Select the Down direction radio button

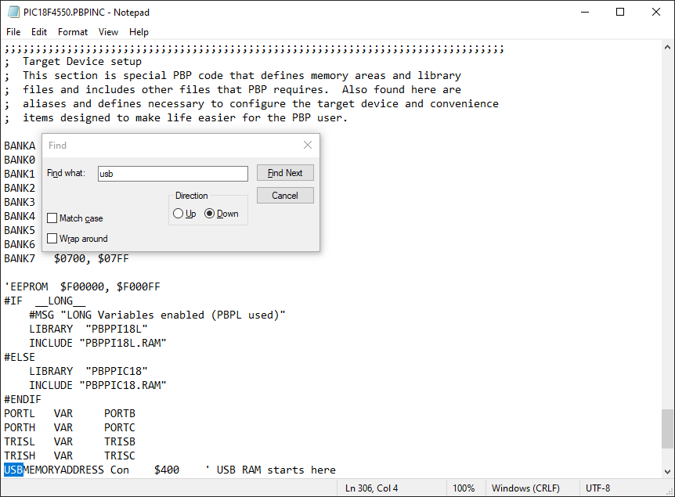click(x=210, y=214)
